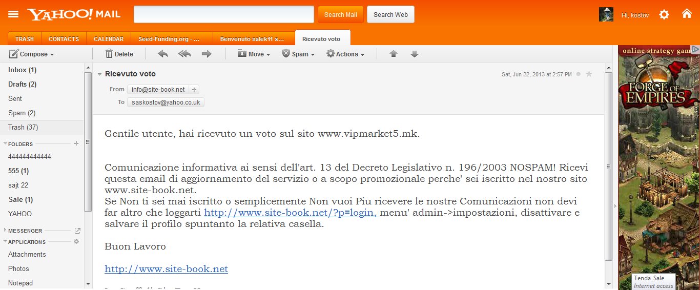
Task: Click the Reply arrow icon
Action: point(163,54)
